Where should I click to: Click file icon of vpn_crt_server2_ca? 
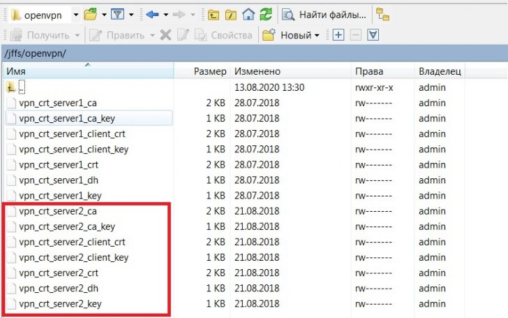pyautogui.click(x=11, y=211)
